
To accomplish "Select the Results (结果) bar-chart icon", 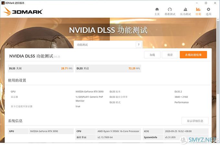I will pyautogui.click(x=198, y=9).
